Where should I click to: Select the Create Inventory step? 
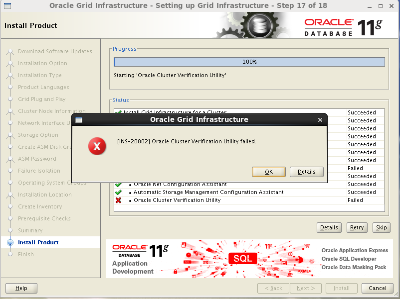tap(40, 206)
